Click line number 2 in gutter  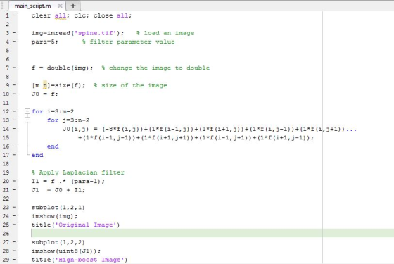[x=7, y=24]
